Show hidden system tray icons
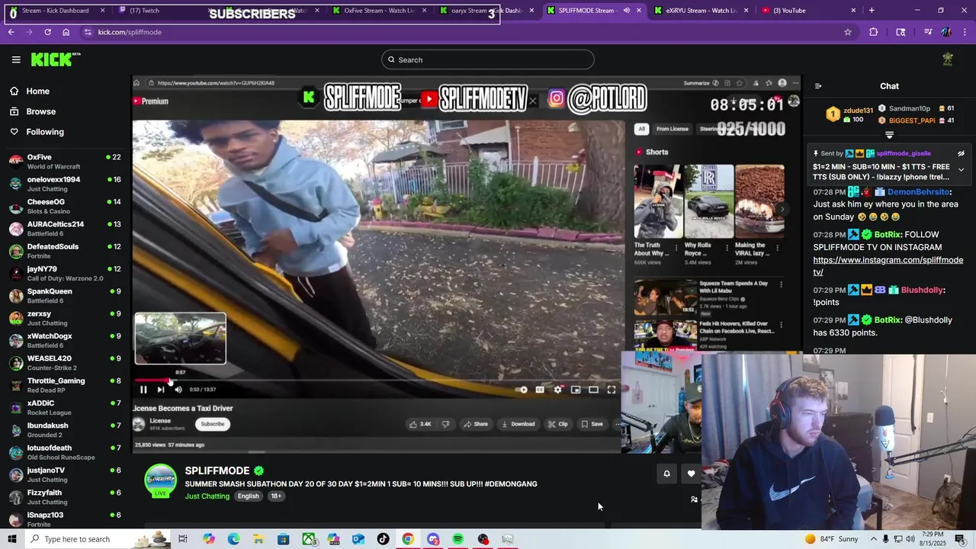The image size is (976, 549). [874, 539]
